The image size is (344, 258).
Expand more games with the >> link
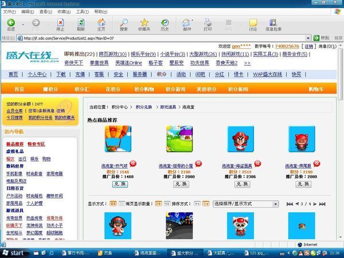click(x=247, y=63)
